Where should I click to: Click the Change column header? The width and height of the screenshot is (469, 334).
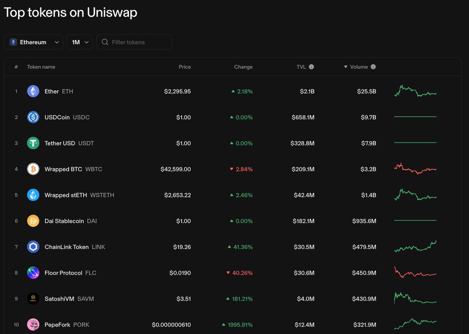coord(243,67)
